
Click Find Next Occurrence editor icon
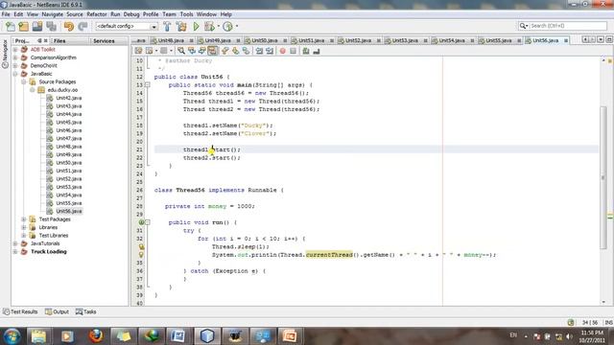(202, 51)
